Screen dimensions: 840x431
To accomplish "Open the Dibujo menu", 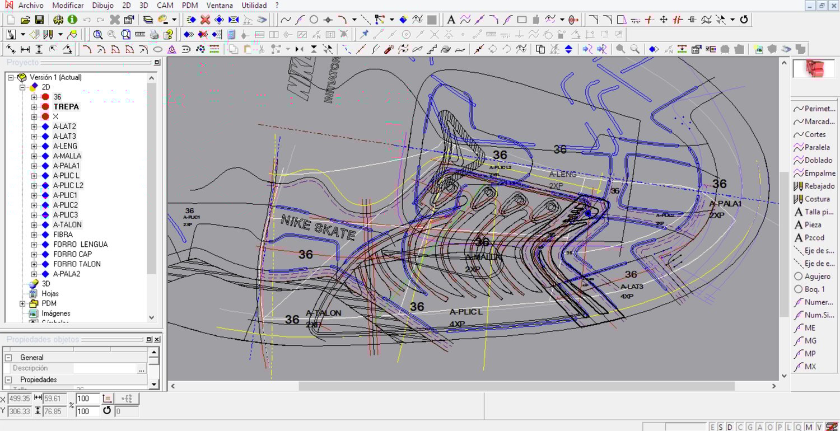I will (102, 6).
